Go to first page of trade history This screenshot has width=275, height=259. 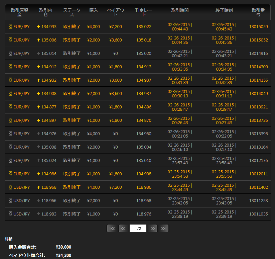click(x=112, y=229)
